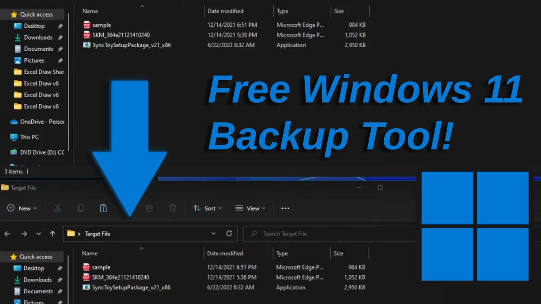
Task: Go back using the left arrow in Target File window
Action: point(7,233)
